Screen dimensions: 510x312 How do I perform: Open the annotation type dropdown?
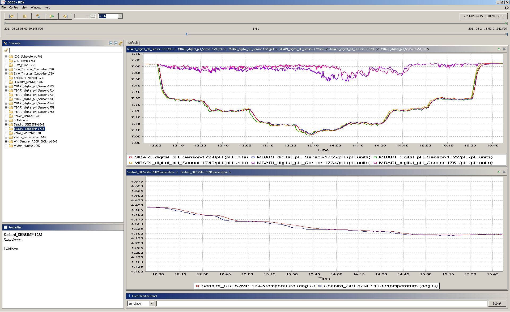point(152,304)
